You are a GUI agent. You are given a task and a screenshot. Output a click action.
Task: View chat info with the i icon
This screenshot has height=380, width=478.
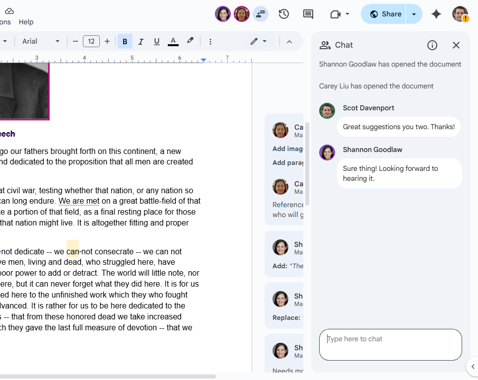point(432,45)
